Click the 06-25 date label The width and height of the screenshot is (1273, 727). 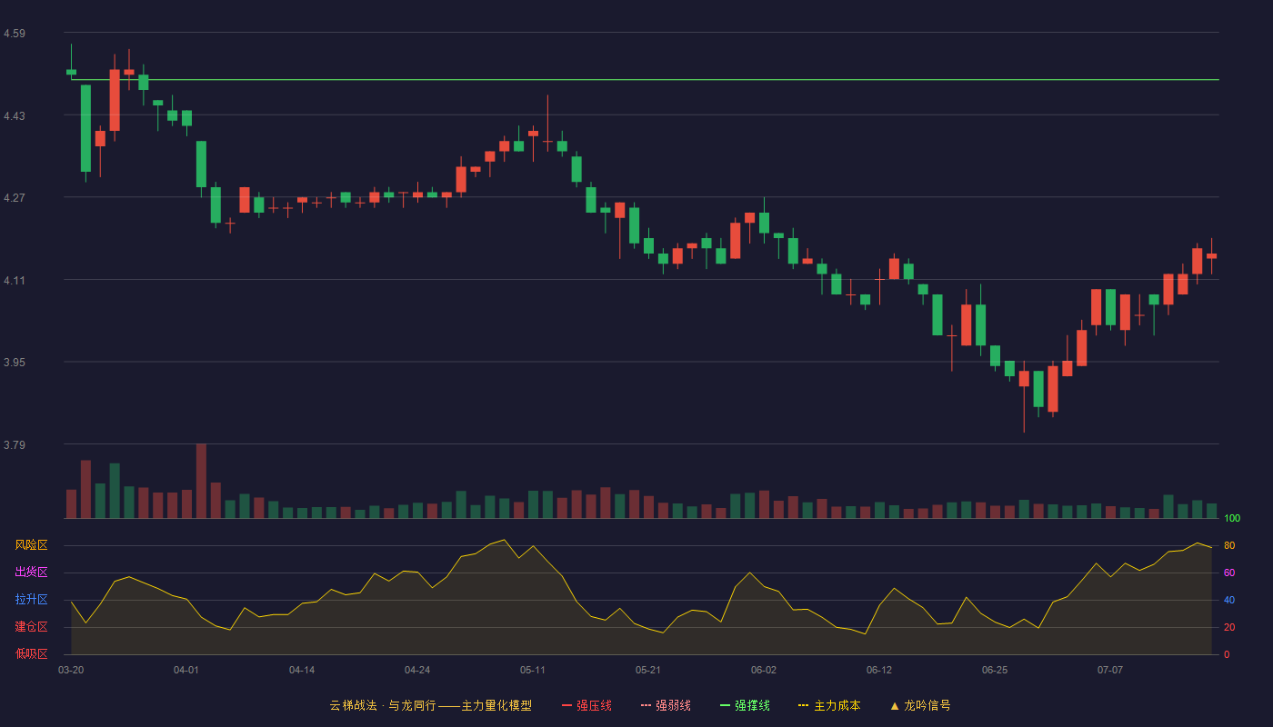click(x=995, y=670)
